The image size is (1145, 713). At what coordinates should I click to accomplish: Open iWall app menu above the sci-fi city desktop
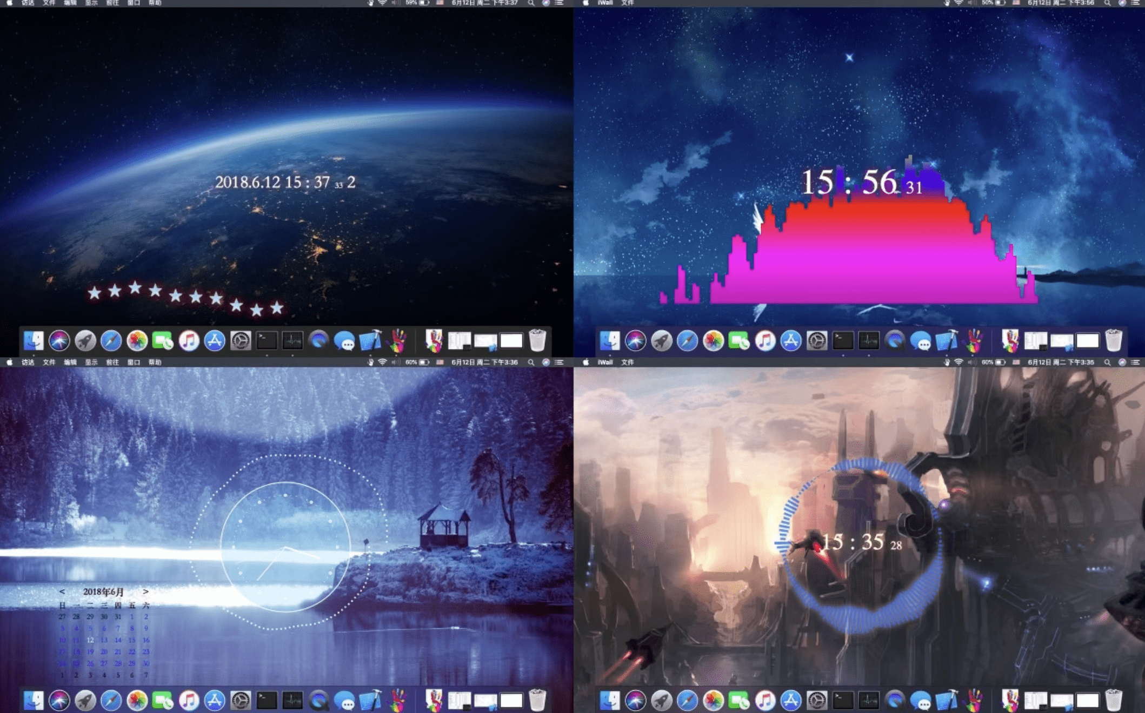click(x=605, y=362)
